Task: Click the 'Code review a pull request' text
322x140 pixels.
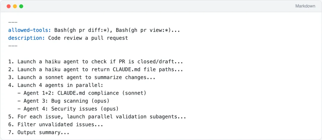Action: (x=88, y=38)
